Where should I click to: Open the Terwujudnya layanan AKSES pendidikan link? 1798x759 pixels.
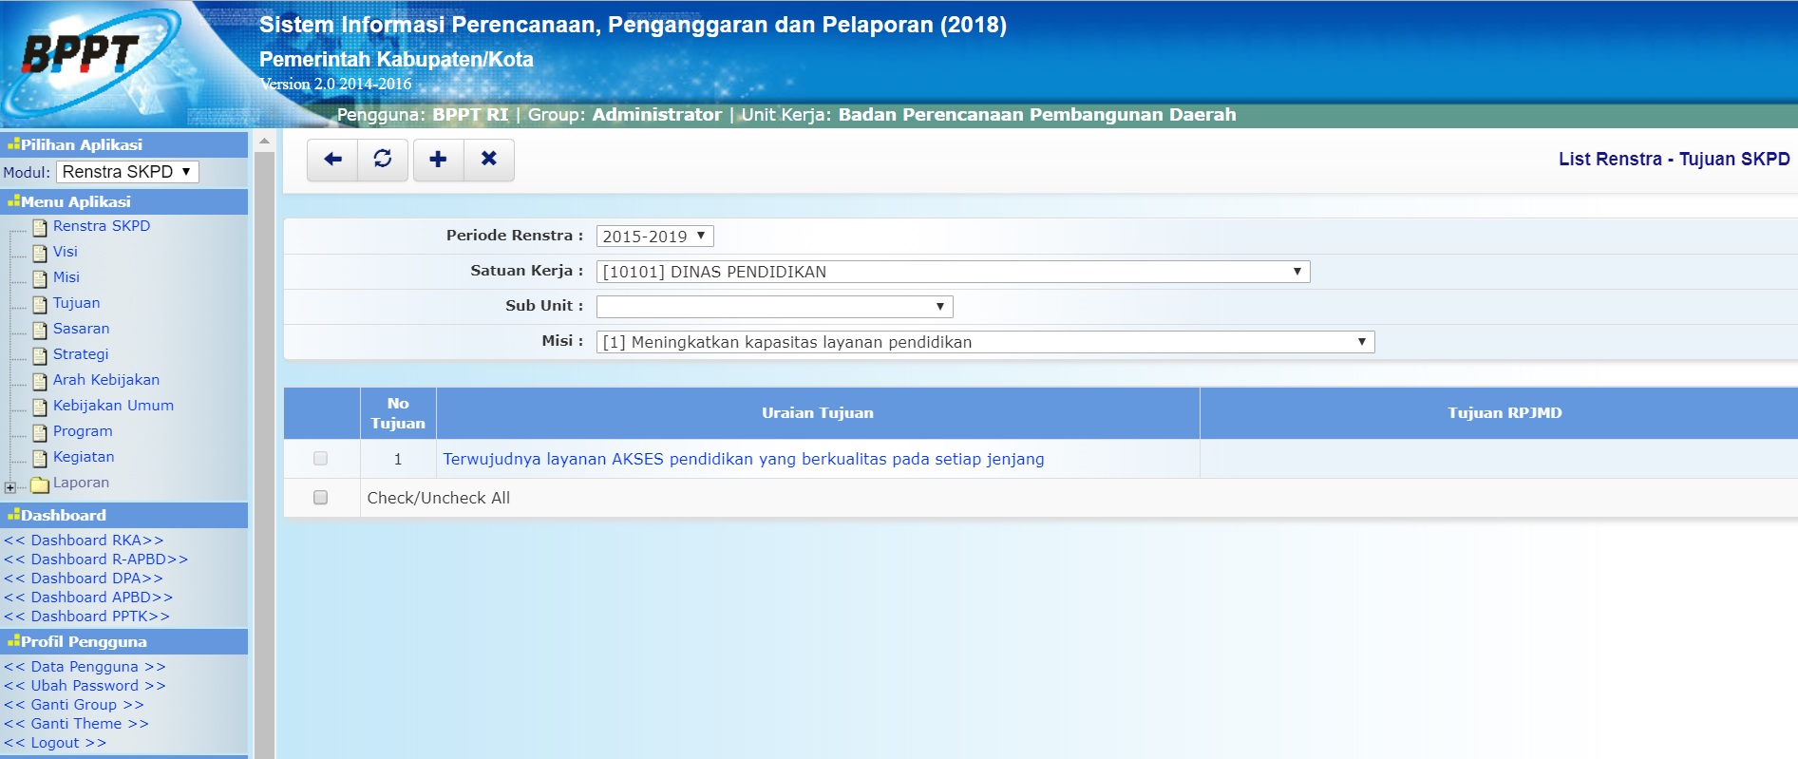[x=744, y=459]
